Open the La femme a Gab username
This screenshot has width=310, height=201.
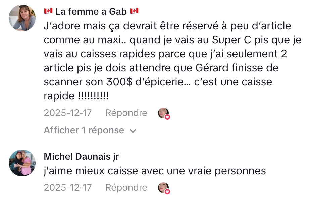click(91, 12)
